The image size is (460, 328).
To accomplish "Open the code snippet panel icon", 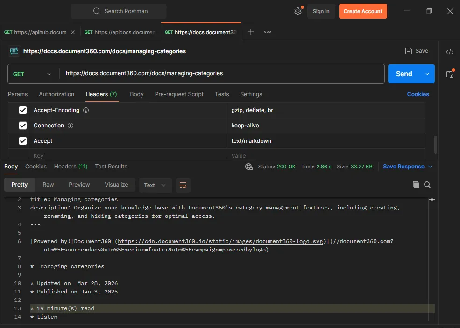I will click(x=449, y=52).
